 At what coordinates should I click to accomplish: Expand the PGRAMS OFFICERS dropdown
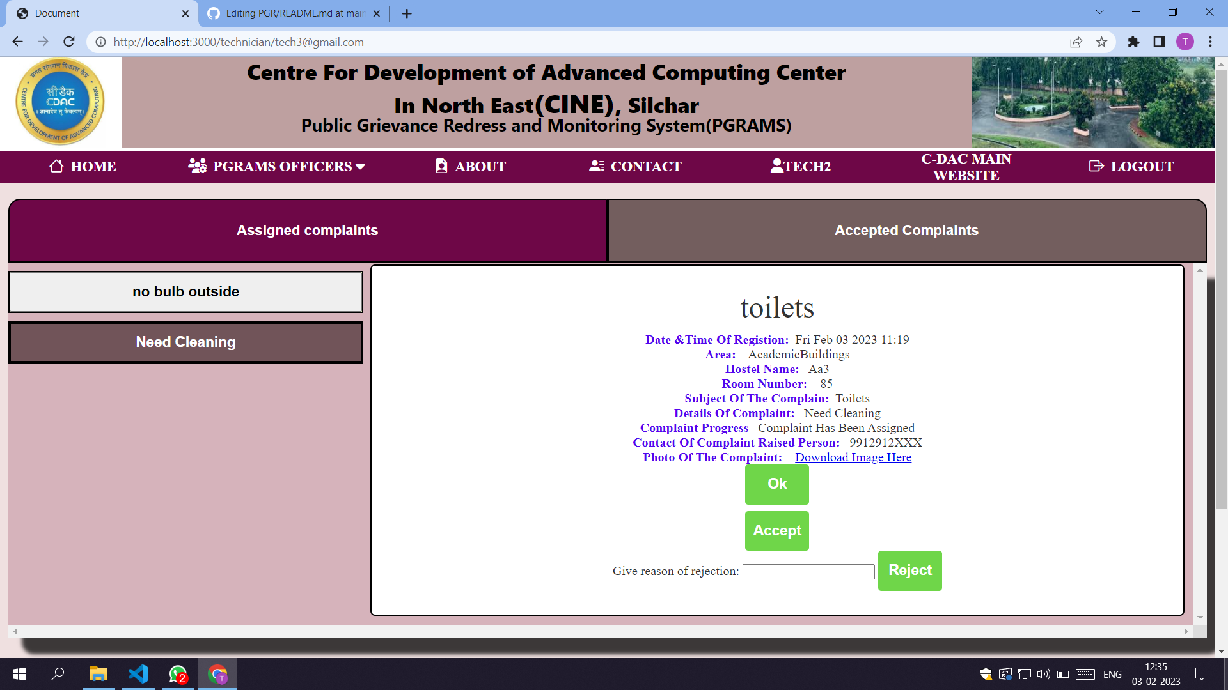coord(276,166)
